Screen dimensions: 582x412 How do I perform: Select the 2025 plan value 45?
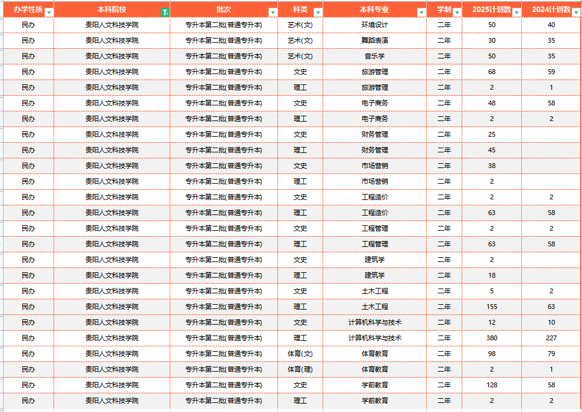point(492,150)
